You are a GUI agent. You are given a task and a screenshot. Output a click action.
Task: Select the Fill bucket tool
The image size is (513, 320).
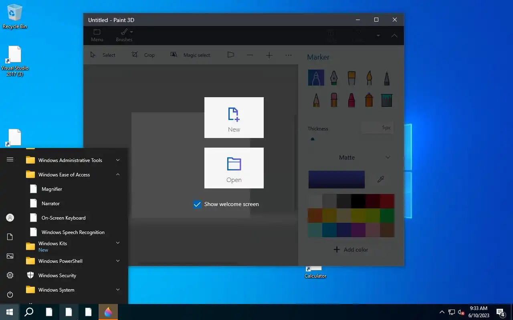(x=387, y=100)
